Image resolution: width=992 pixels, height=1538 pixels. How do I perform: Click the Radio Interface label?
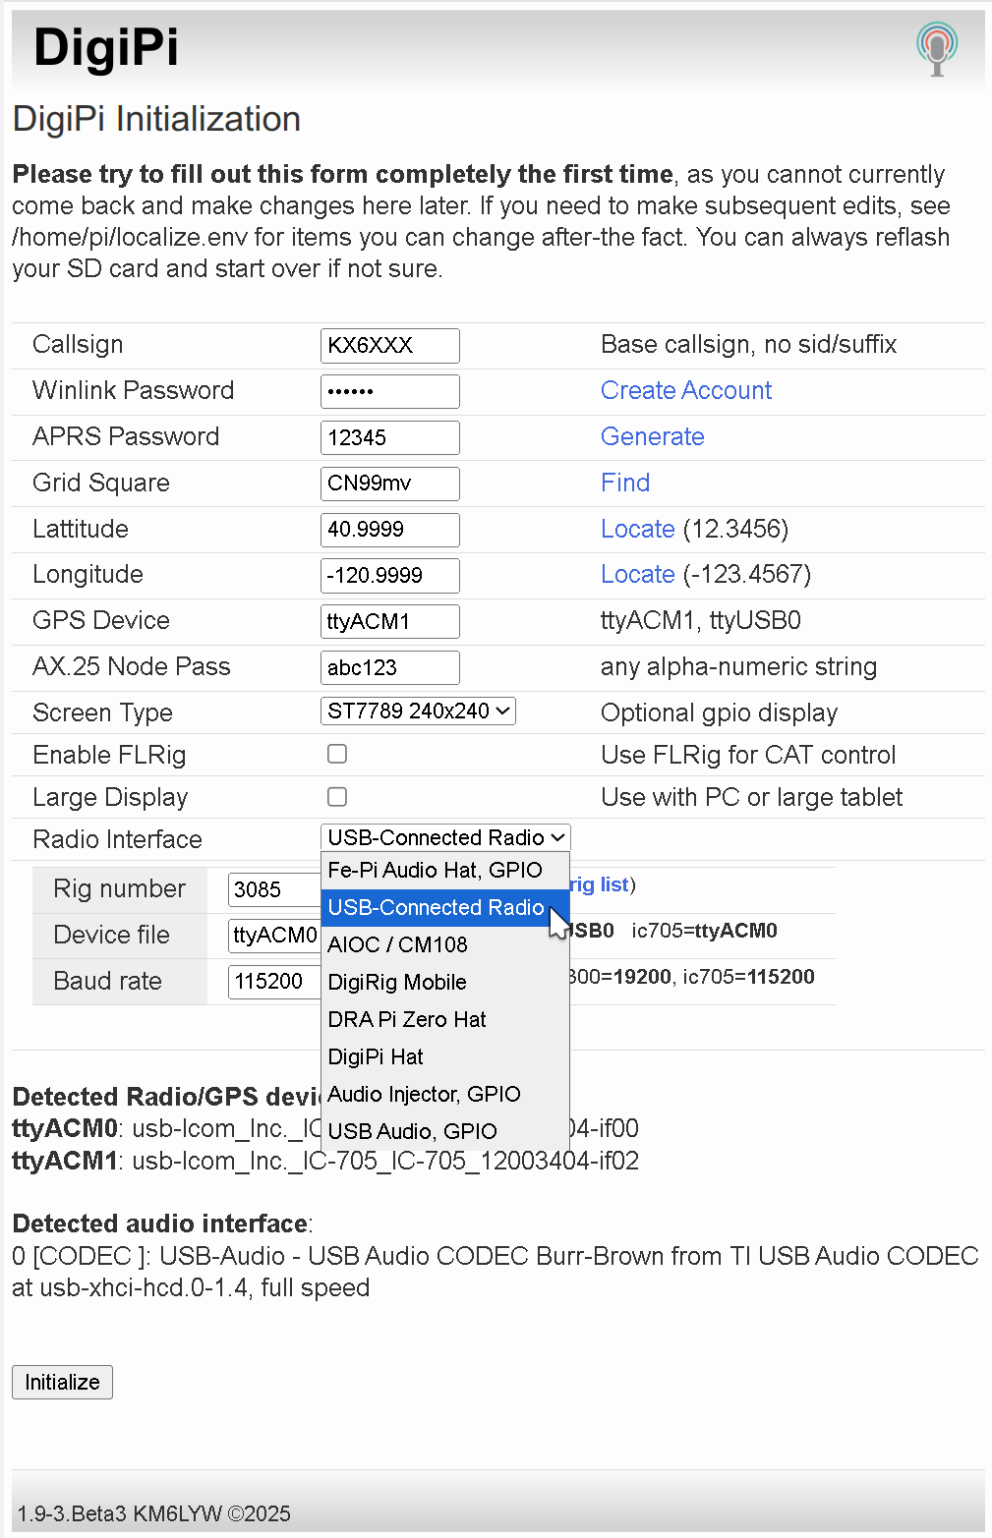click(x=117, y=839)
